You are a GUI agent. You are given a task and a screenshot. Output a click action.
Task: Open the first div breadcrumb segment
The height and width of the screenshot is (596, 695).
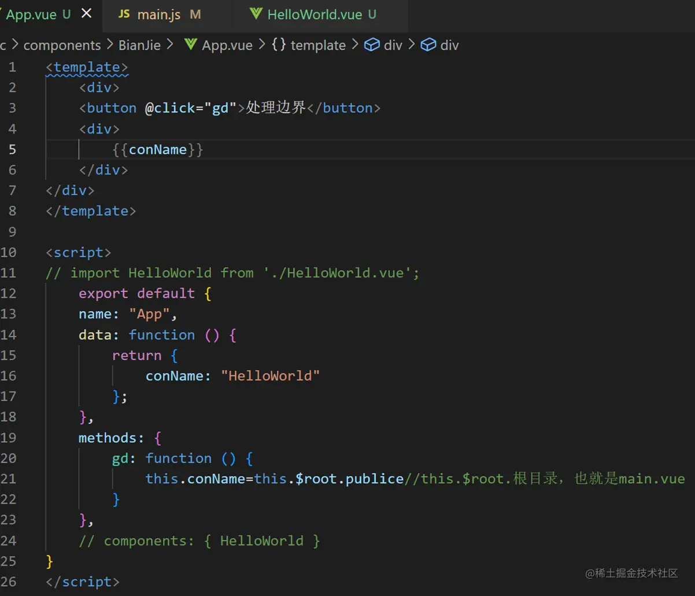pyautogui.click(x=393, y=45)
